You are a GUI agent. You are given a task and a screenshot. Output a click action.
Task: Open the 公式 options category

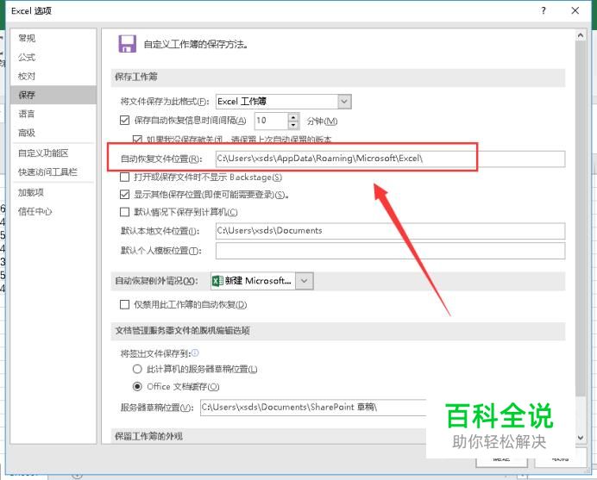coord(27,57)
